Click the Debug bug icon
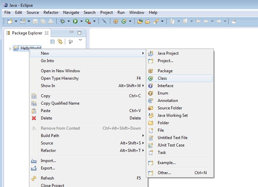Screen dimensions: 258x187 (x=62, y=21)
